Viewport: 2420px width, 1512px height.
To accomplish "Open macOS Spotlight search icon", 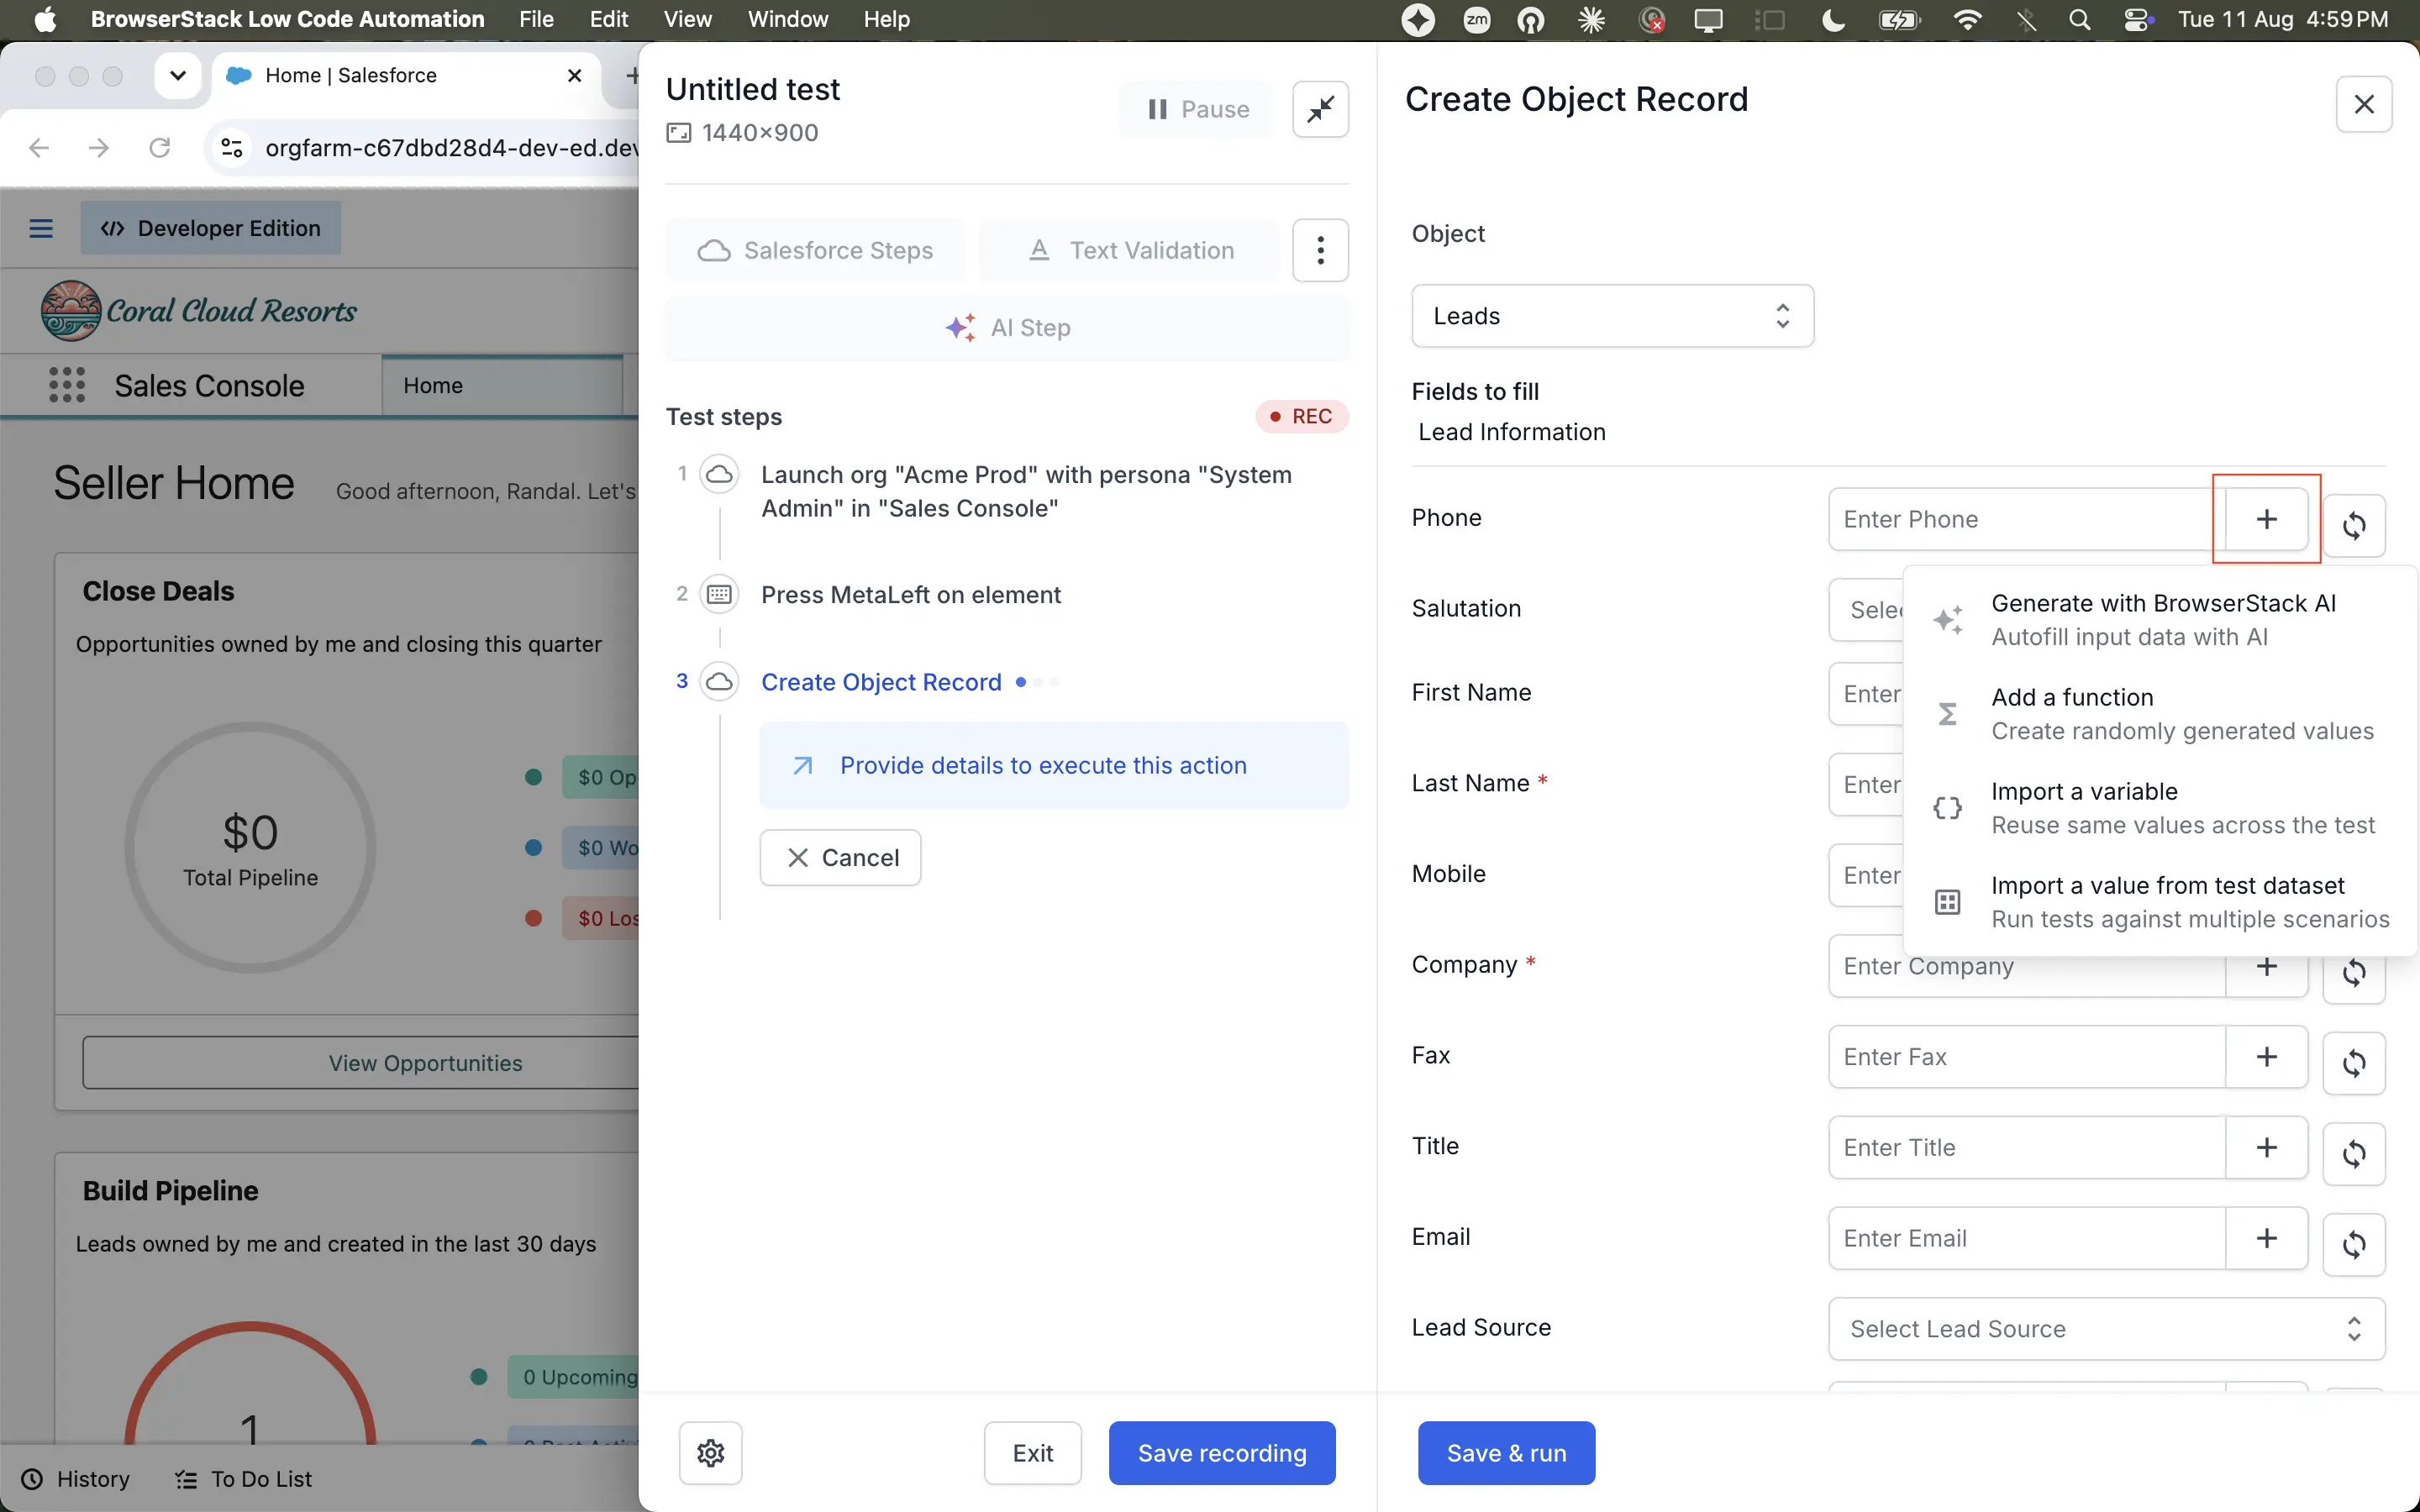I will tap(2079, 19).
